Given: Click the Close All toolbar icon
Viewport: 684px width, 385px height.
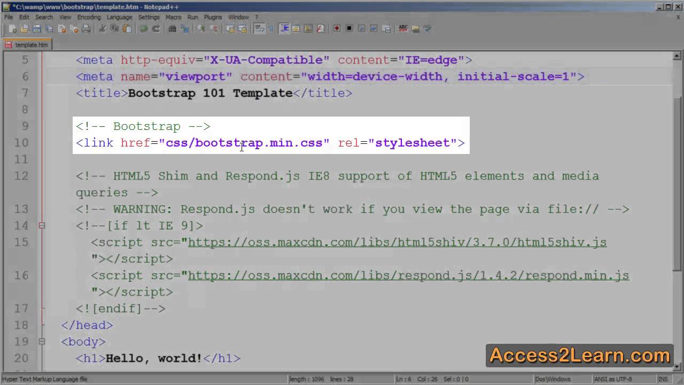Looking at the screenshot, I should 74,28.
